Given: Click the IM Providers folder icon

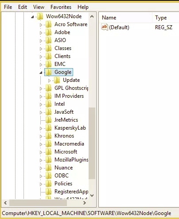Looking at the screenshot, I should coord(48,96).
